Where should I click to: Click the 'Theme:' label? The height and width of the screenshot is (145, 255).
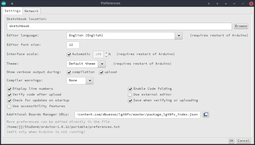[x=13, y=64]
